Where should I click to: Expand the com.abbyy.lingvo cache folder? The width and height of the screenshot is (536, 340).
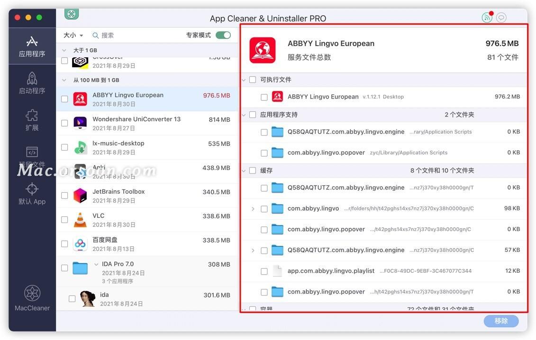(x=253, y=208)
